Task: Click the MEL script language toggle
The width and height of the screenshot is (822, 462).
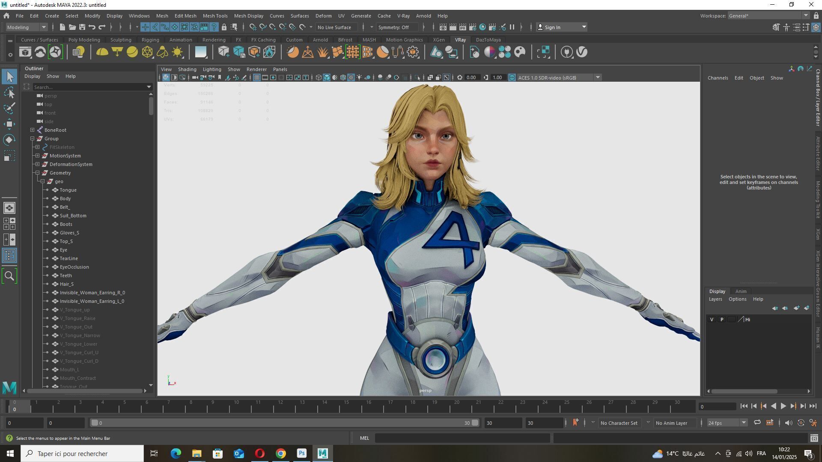Action: (364, 438)
